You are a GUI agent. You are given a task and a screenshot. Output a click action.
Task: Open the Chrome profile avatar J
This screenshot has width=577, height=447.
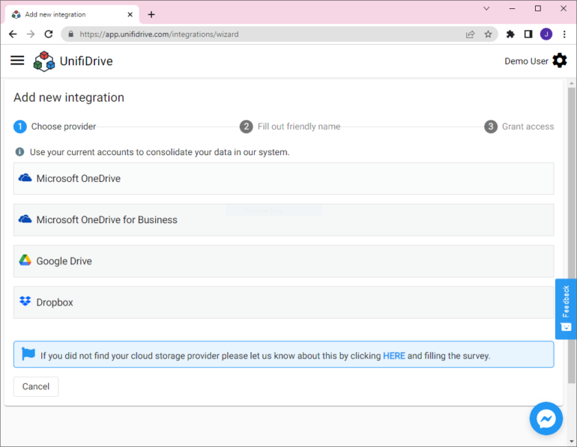546,34
